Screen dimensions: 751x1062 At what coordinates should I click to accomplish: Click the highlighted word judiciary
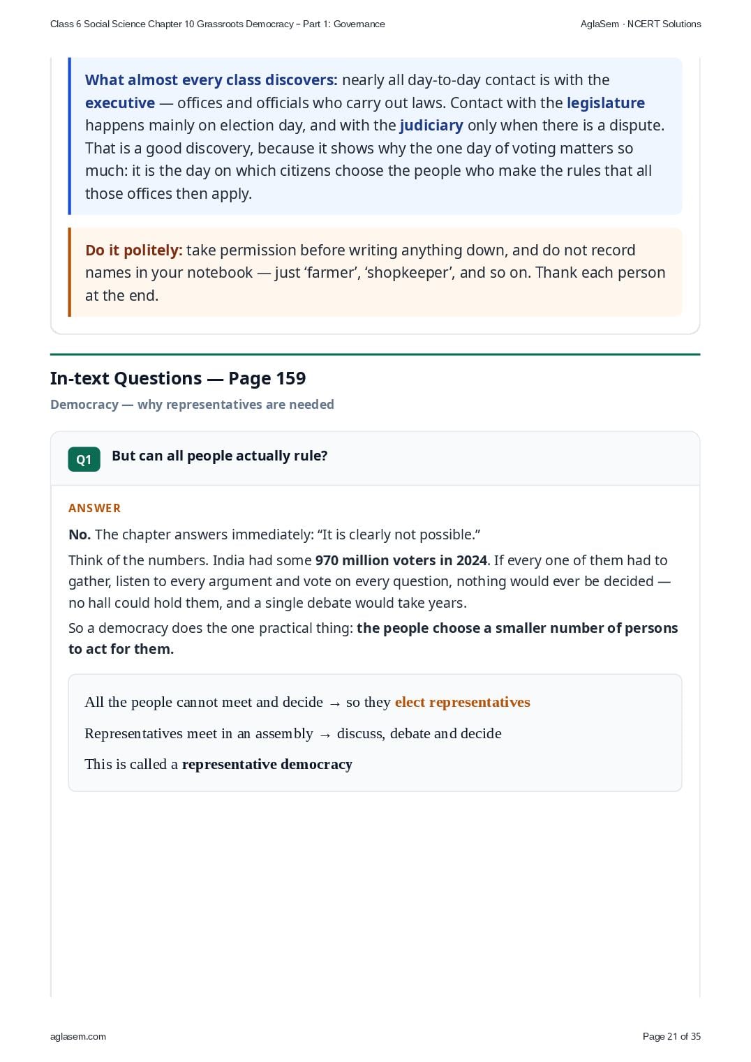pyautogui.click(x=431, y=126)
